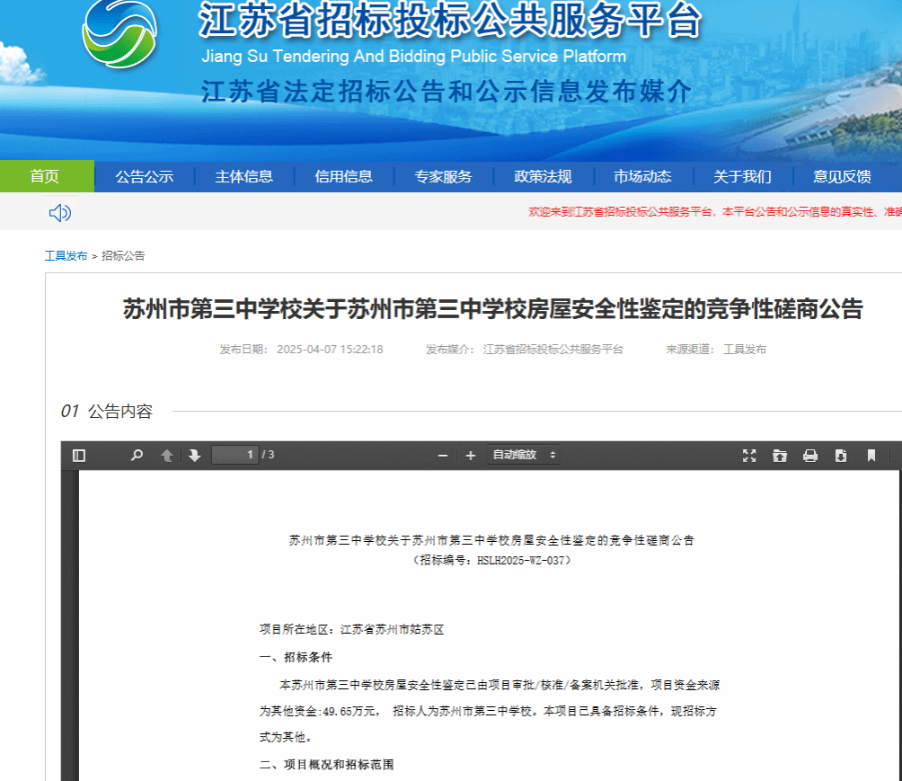Click the English platform name subtitle
The height and width of the screenshot is (781, 902).
tap(413, 57)
